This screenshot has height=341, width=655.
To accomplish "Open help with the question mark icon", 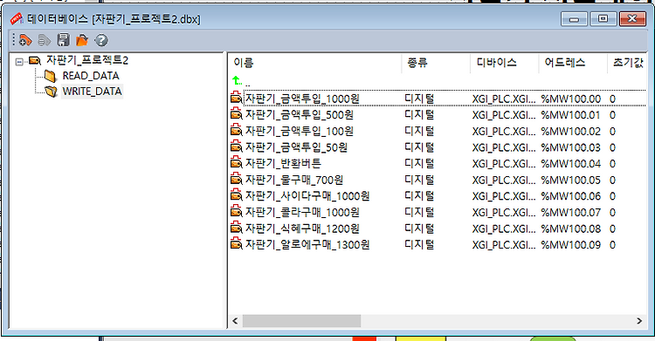I will [x=101, y=40].
